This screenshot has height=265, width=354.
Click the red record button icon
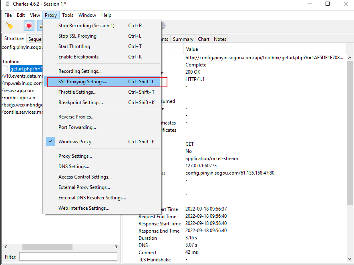pos(29,26)
